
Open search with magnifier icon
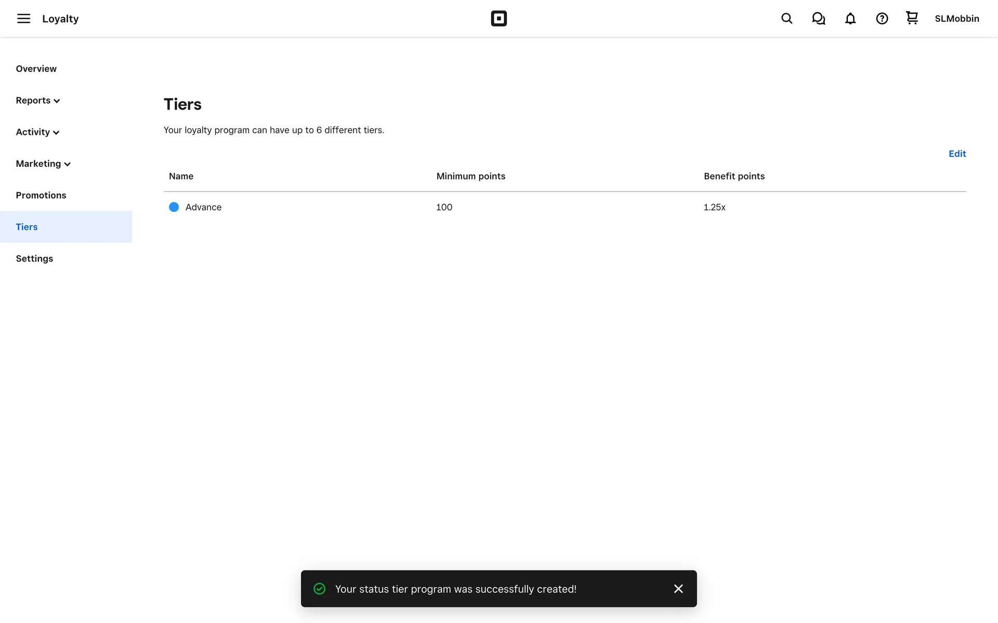click(x=786, y=19)
